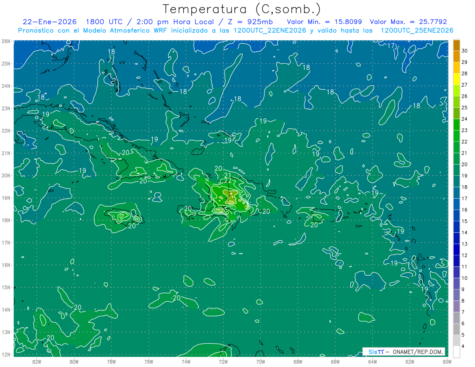Click the gray legend swatch between 5 and 6
Viewport: 475px width, 367px height.
point(456,329)
